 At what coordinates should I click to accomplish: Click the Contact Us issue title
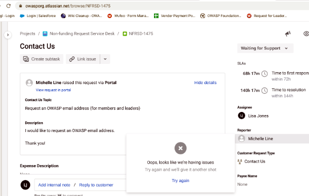point(38,46)
